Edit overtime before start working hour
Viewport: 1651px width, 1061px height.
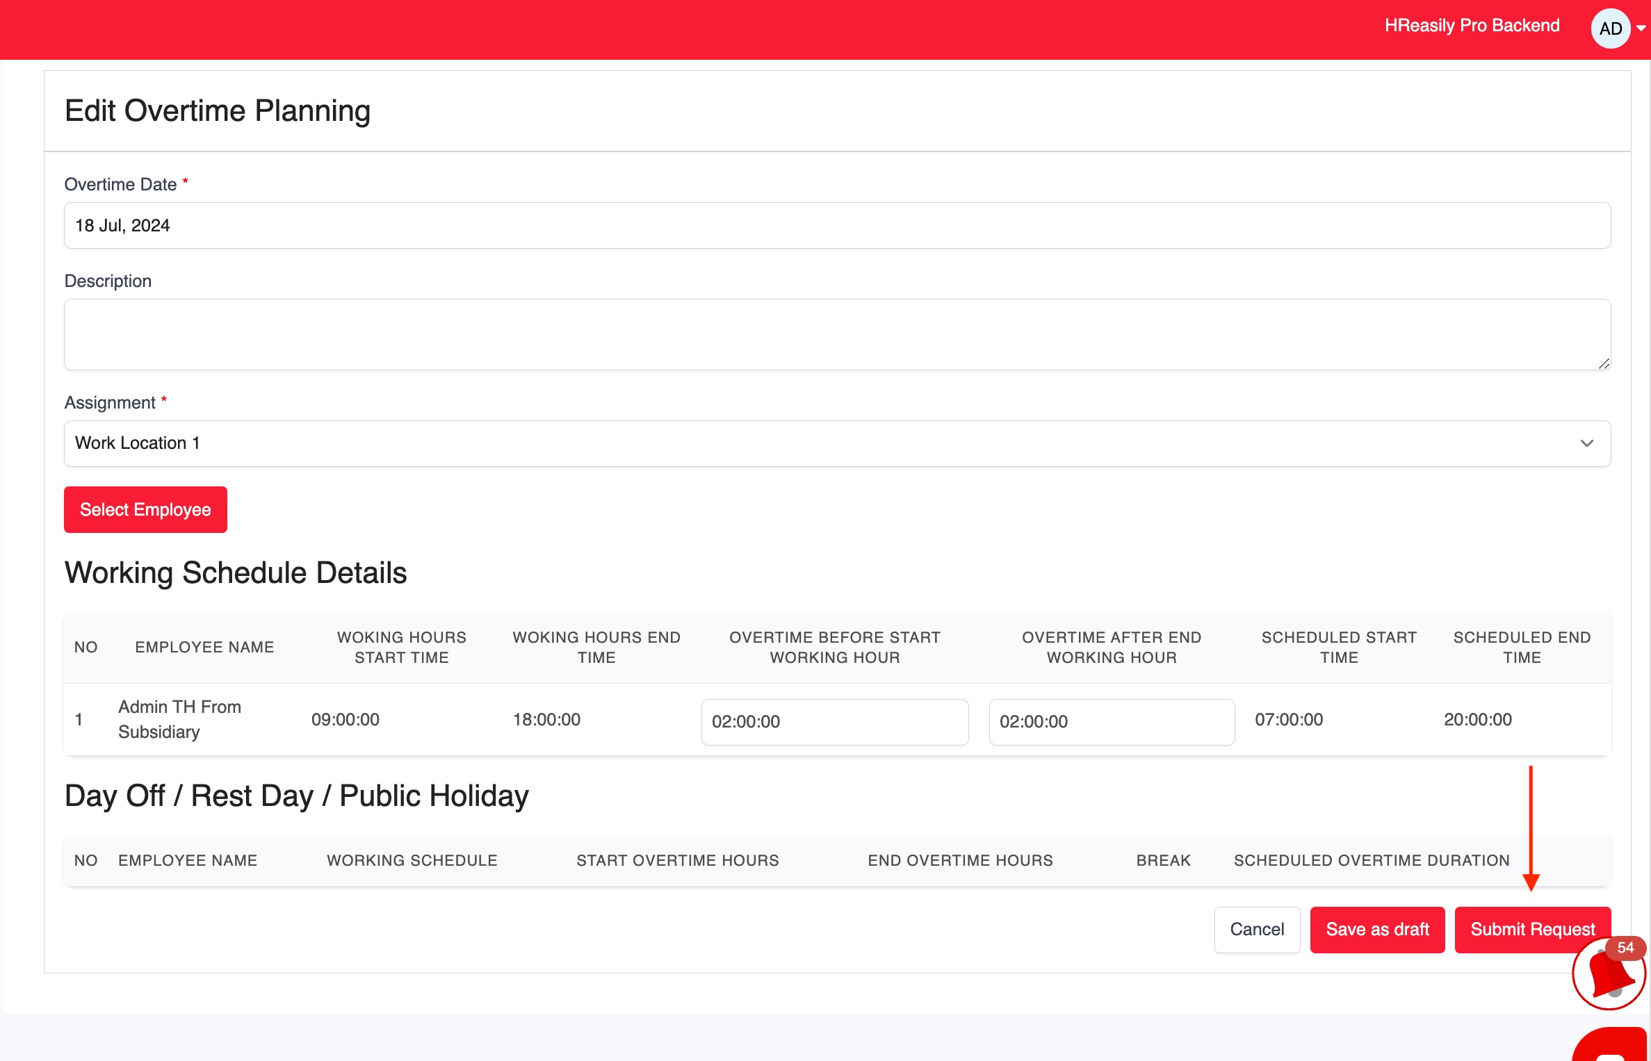tap(834, 721)
